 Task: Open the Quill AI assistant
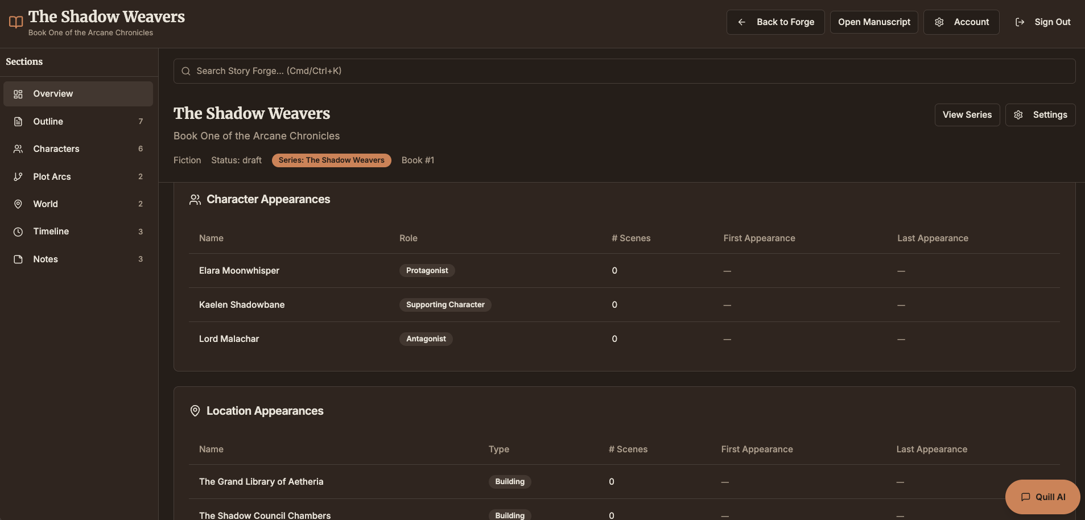pyautogui.click(x=1043, y=497)
